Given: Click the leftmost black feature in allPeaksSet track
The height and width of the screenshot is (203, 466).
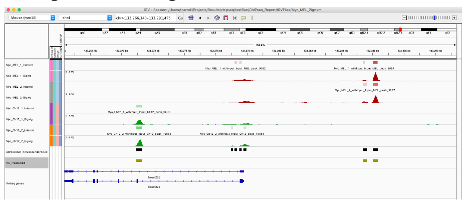Looking at the screenshot, I should 139,150.
